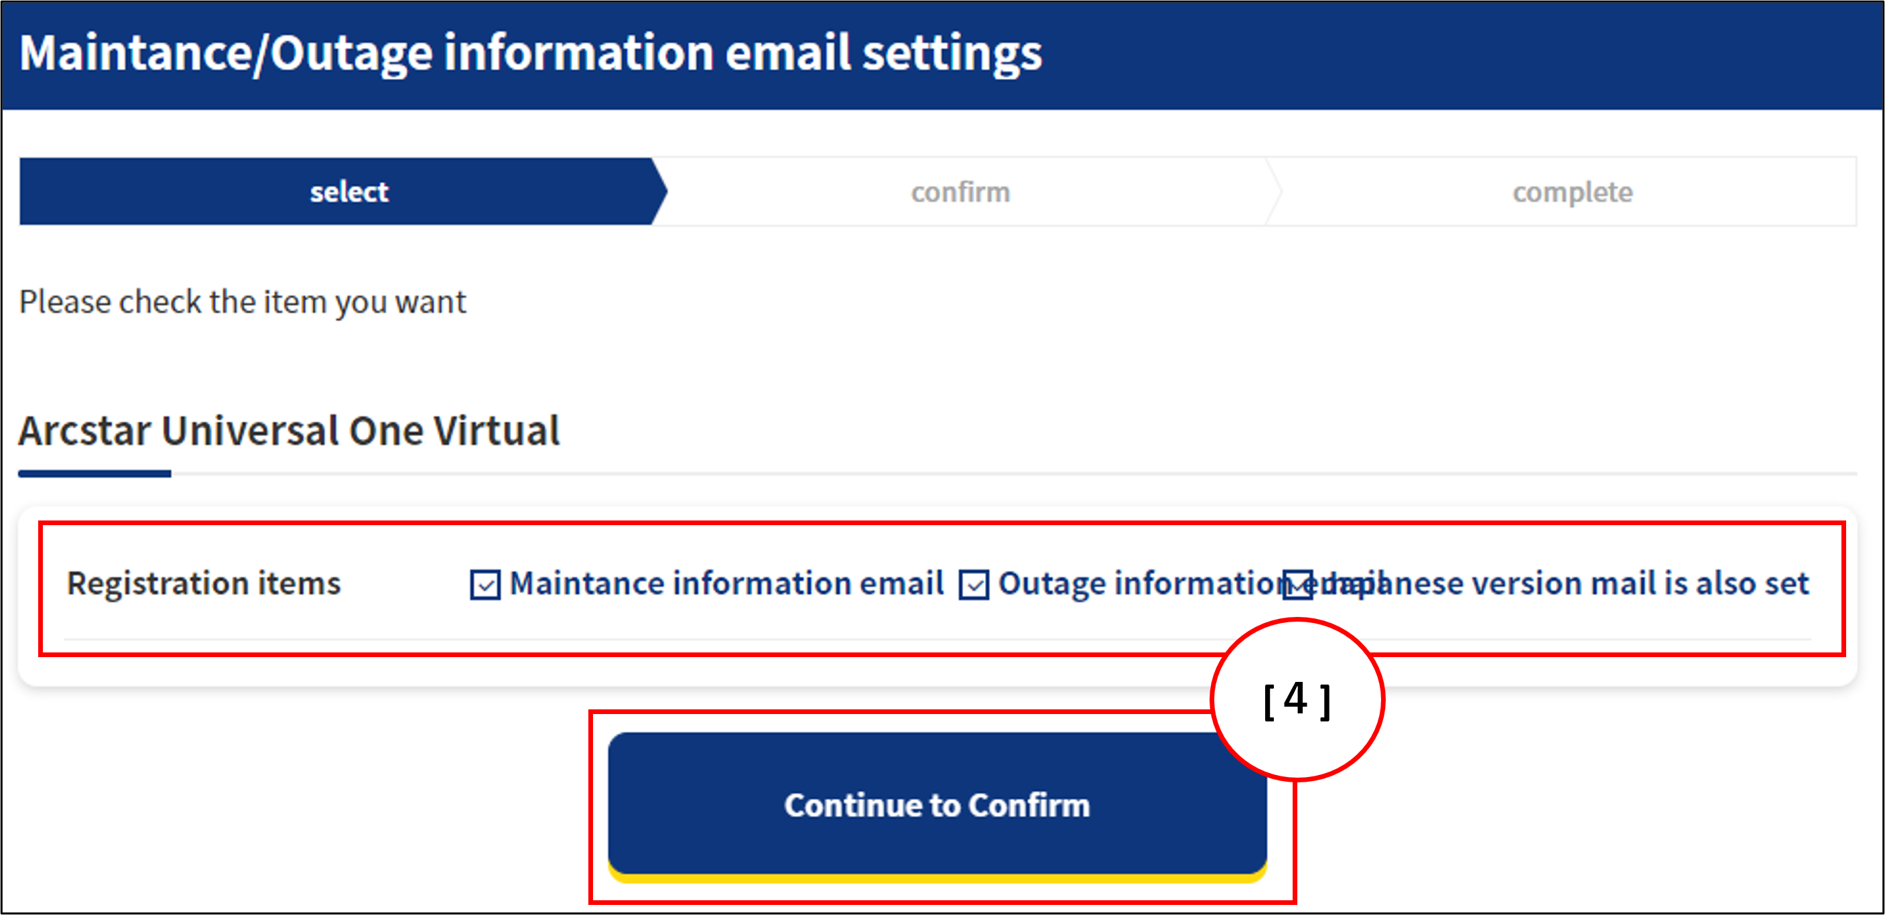The height and width of the screenshot is (915, 1885).
Task: Click the blue underline accent below Arcstar heading
Action: point(94,474)
